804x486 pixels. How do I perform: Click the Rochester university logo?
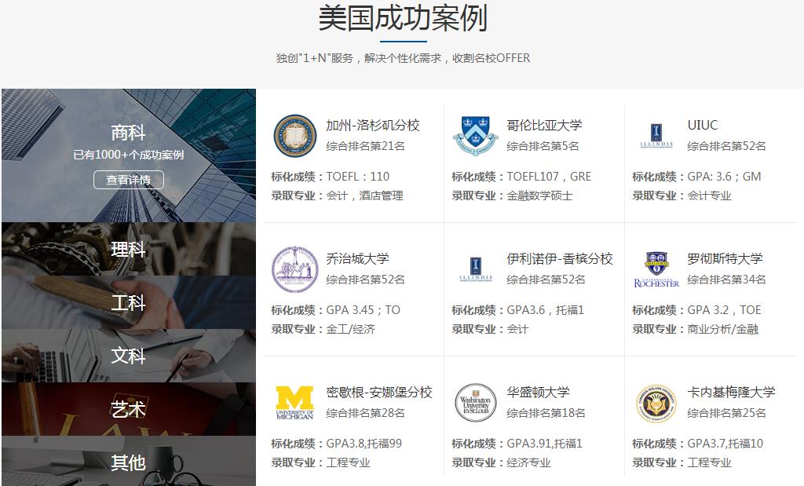coord(656,269)
